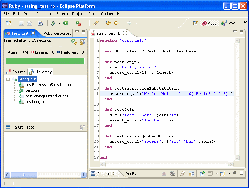The image size is (249, 188).
Task: Open the Help menu
Action: click(x=121, y=14)
